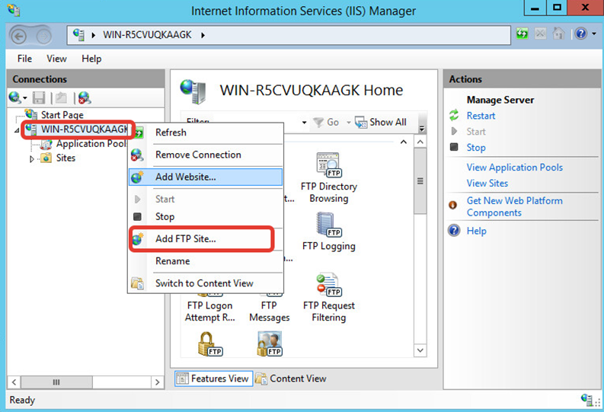
Task: Click the Save floppy disk icon in Connections
Action: [x=39, y=97]
